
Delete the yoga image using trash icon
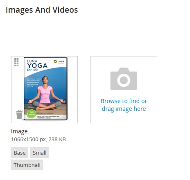click(x=19, y=114)
